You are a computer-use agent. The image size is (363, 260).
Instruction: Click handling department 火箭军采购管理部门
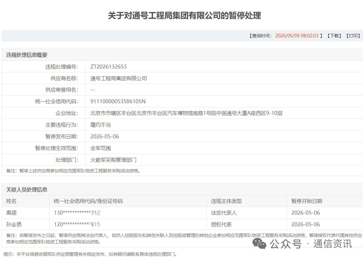113,160
